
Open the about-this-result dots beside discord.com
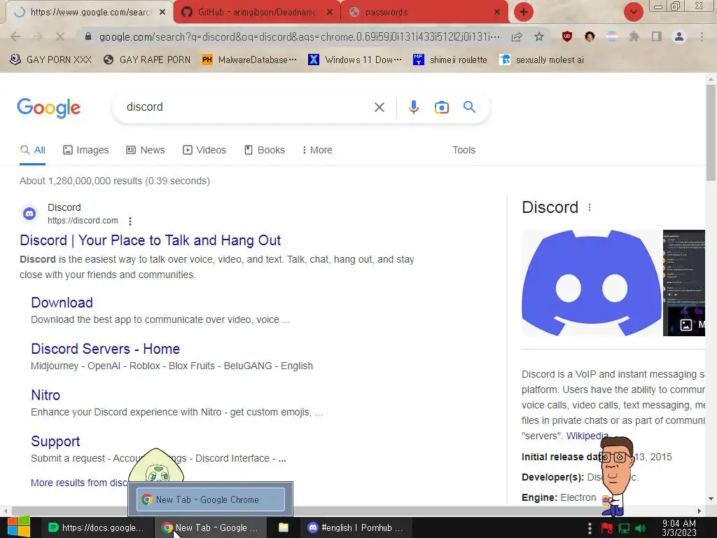click(x=130, y=221)
